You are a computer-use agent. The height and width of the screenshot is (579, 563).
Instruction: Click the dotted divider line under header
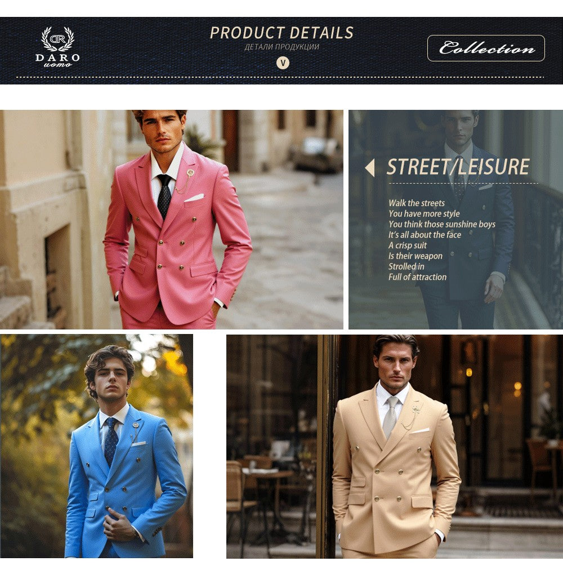pyautogui.click(x=280, y=77)
